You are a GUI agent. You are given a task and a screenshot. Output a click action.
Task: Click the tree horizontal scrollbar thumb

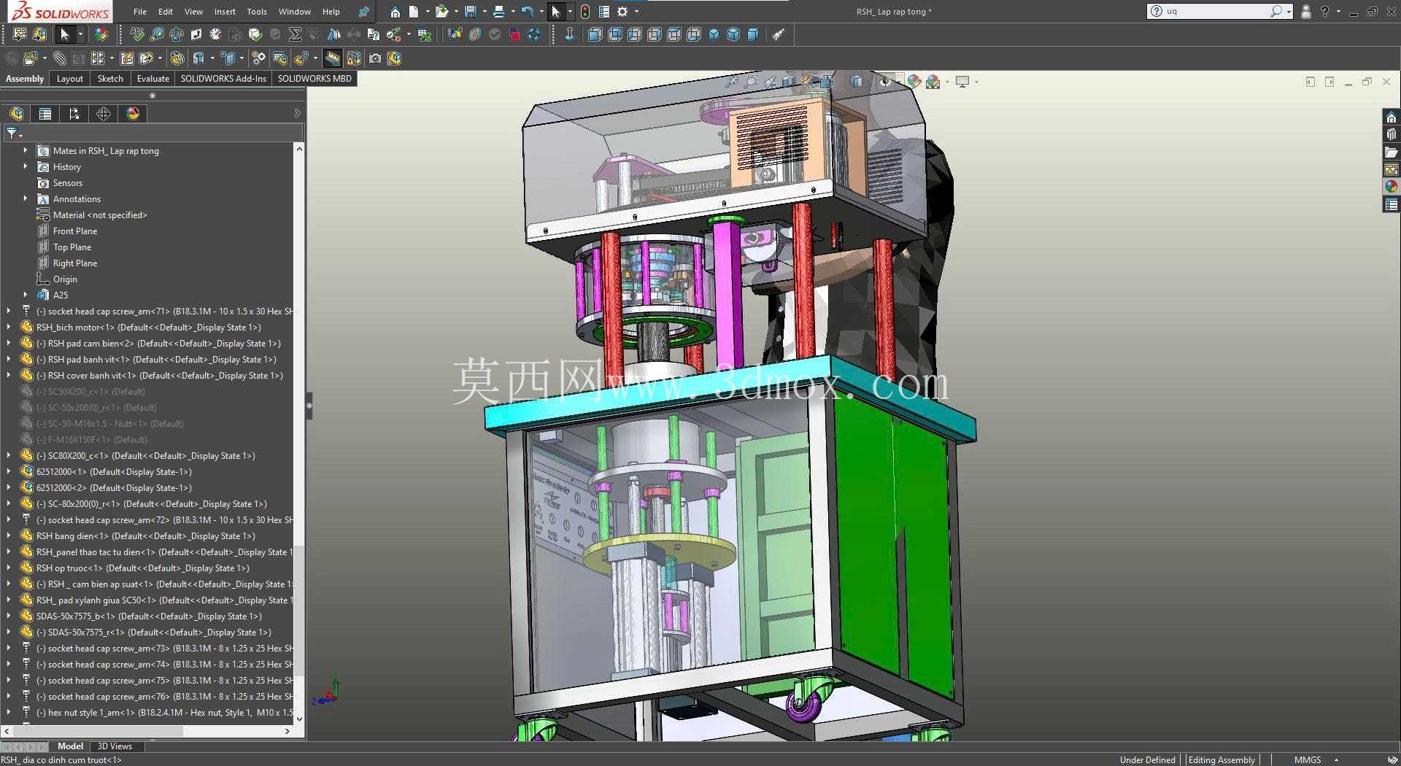97,731
